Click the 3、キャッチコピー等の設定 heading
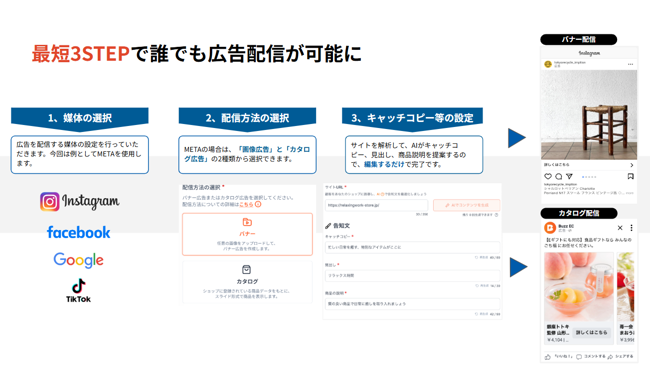This screenshot has height=369, width=650. [412, 118]
